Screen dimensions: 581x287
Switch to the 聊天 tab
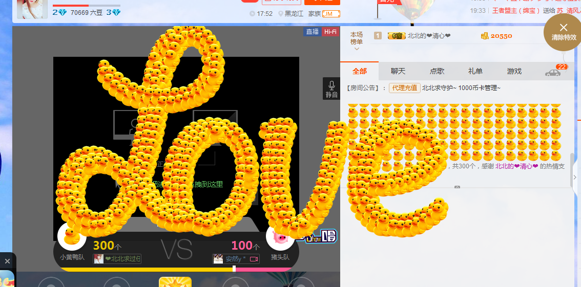pyautogui.click(x=398, y=71)
